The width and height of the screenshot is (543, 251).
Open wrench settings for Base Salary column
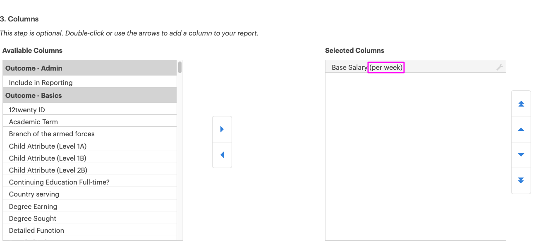(x=500, y=67)
